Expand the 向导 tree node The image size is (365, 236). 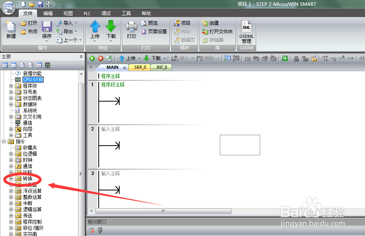11,129
